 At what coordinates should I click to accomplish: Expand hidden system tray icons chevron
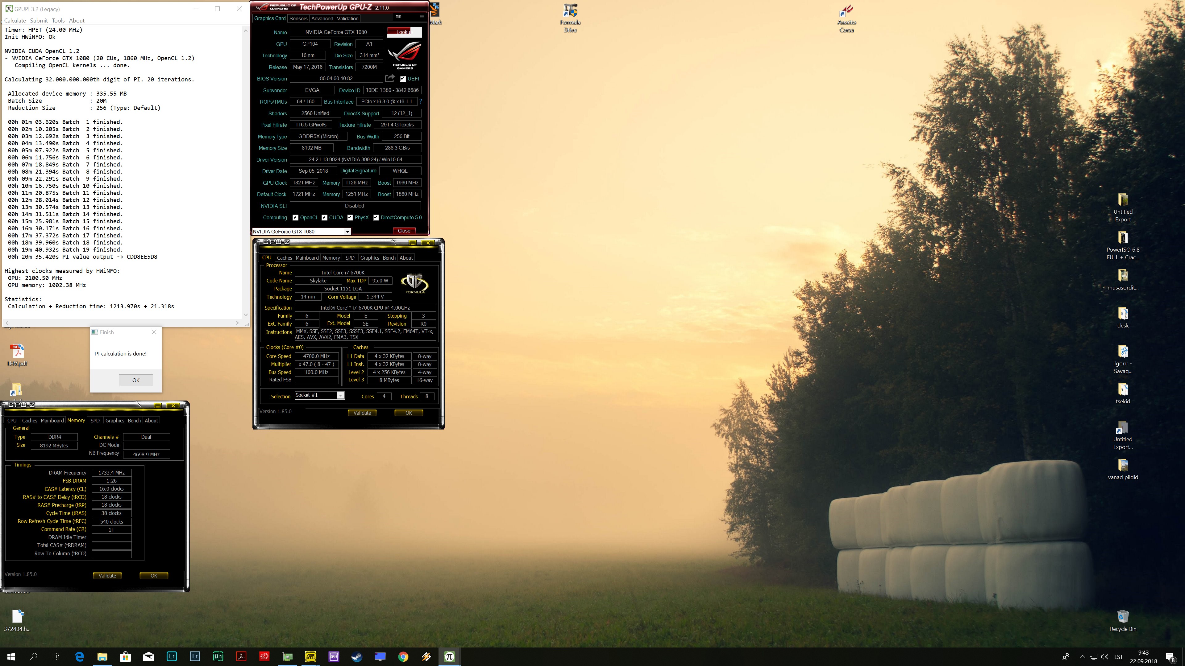point(1082,656)
